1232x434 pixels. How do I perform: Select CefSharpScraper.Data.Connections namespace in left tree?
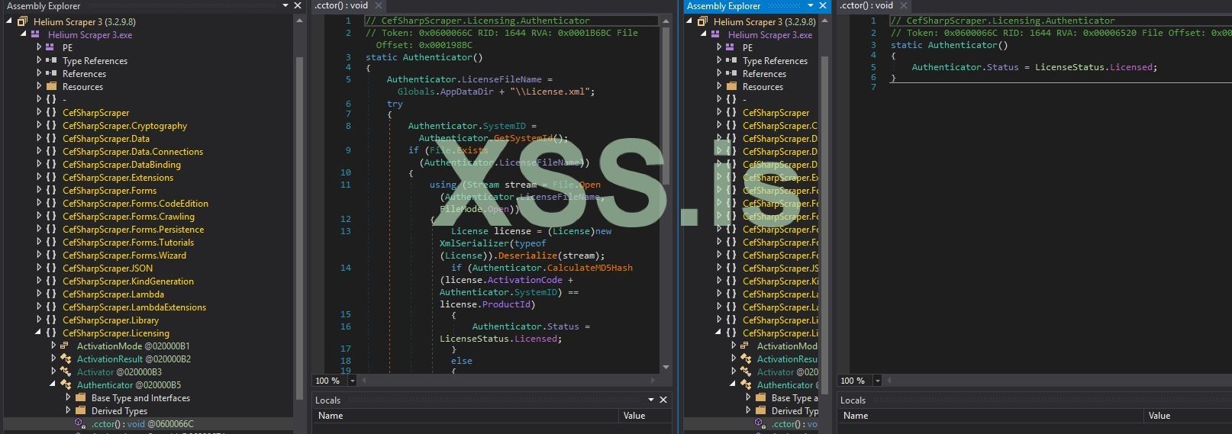point(133,151)
